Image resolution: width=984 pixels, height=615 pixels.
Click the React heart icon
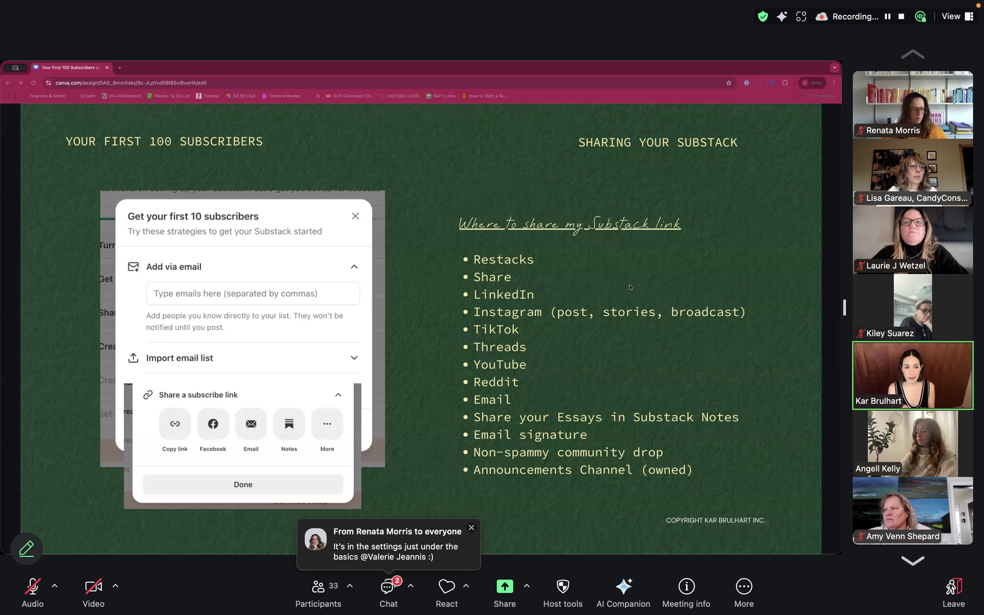pos(446,587)
